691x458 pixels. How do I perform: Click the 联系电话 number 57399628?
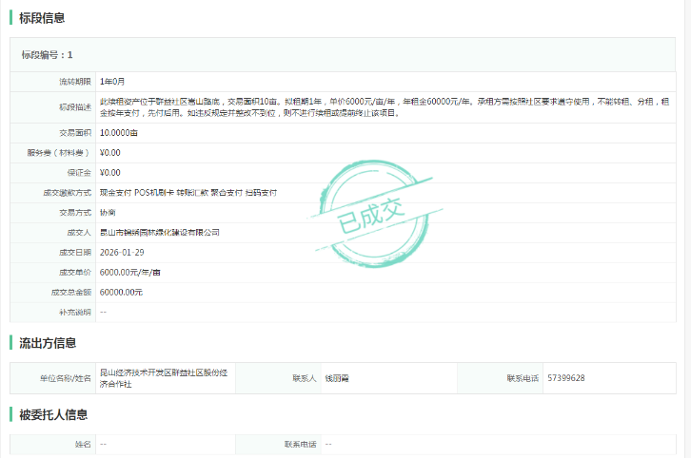(x=566, y=378)
